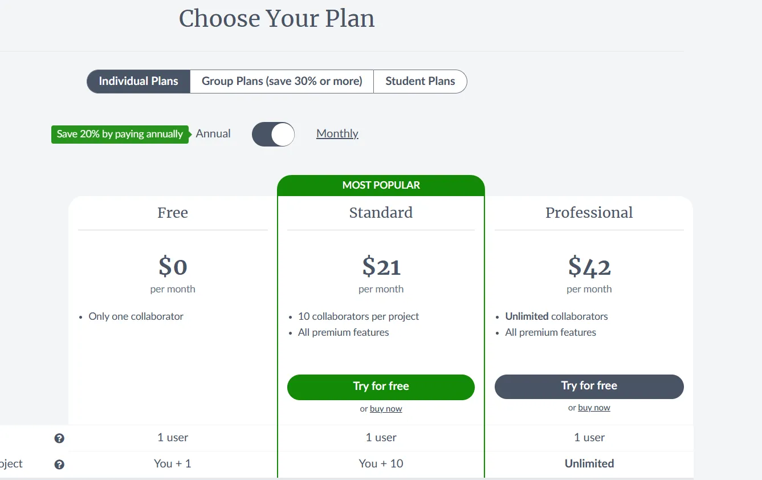Toggle the Annual/Monthly billing switch
This screenshot has width=762, height=480.
(x=273, y=135)
